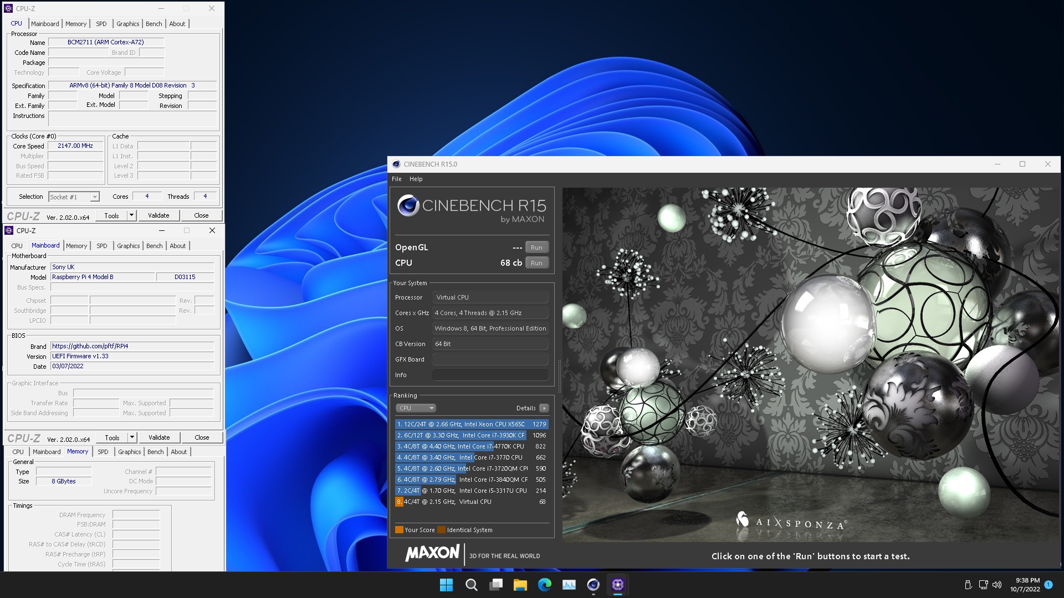This screenshot has width=1064, height=598.
Task: Run the CPU benchmark
Action: pos(536,263)
